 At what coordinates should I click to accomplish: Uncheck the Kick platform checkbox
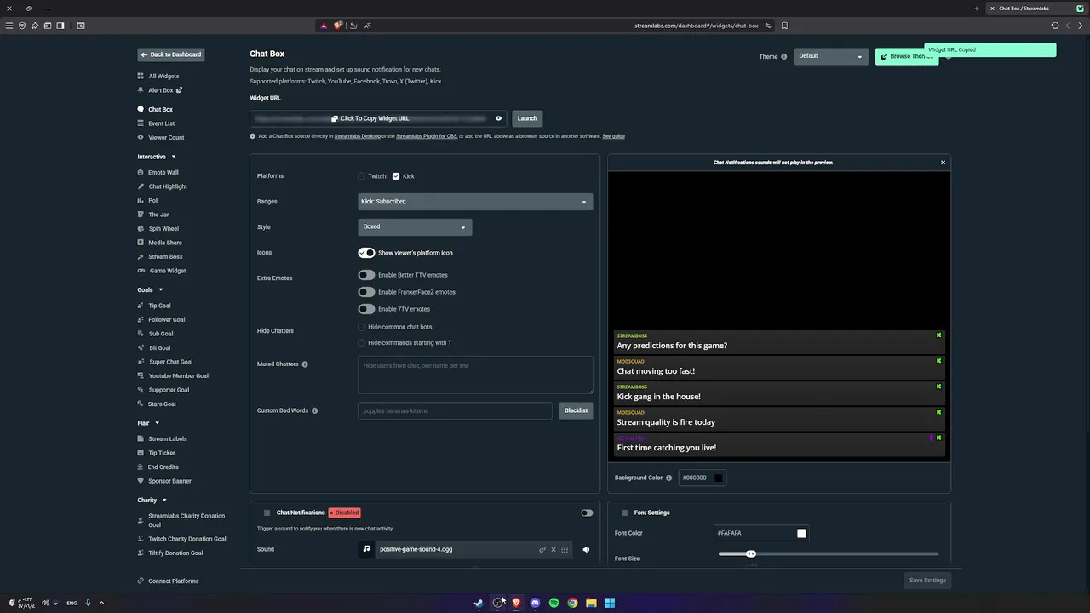click(x=396, y=176)
